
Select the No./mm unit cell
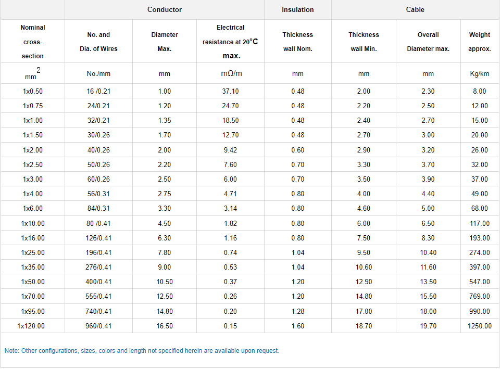[x=98, y=74]
